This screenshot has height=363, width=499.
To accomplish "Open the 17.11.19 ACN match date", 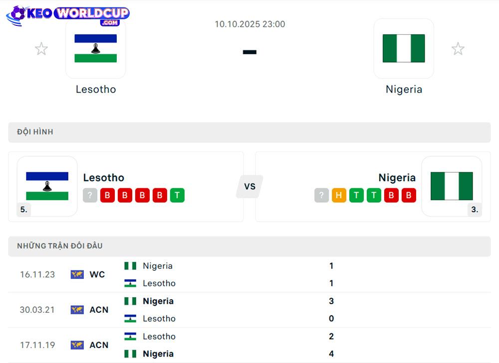I will tap(37, 345).
